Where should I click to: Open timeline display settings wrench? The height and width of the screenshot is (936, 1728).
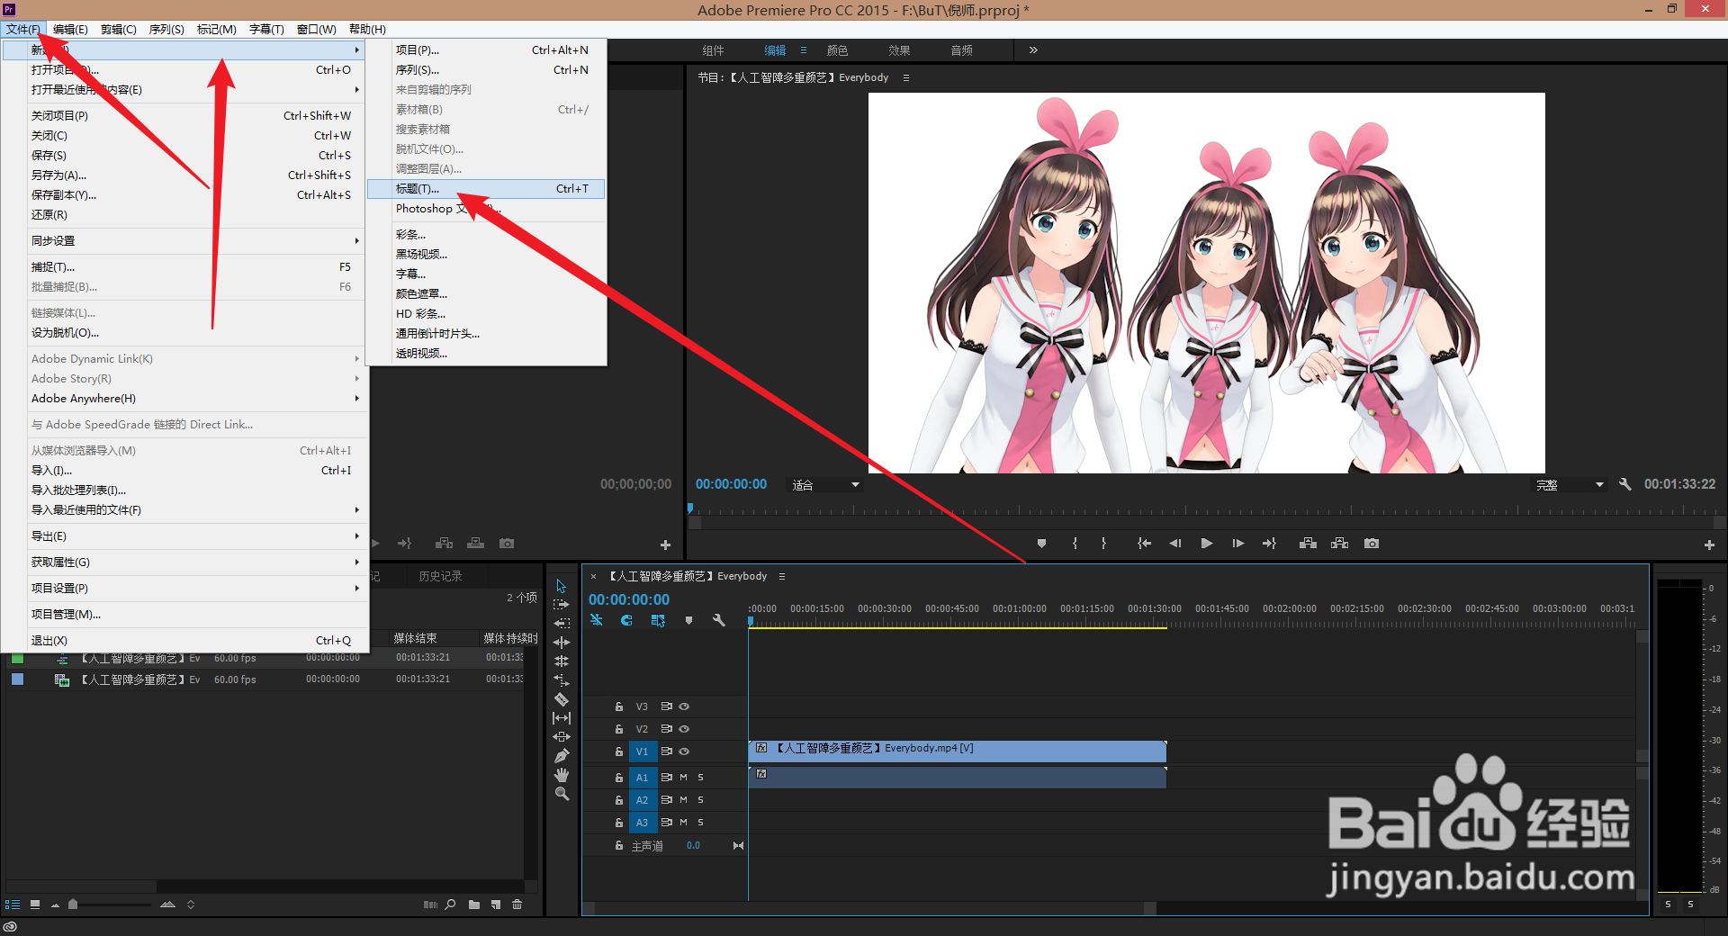[x=718, y=620]
